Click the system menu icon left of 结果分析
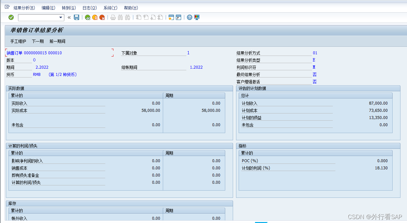This screenshot has width=407, height=223. click(x=7, y=7)
